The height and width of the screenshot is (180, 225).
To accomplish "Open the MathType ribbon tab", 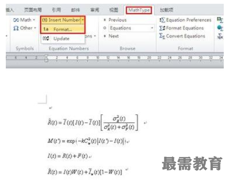I will (139, 10).
